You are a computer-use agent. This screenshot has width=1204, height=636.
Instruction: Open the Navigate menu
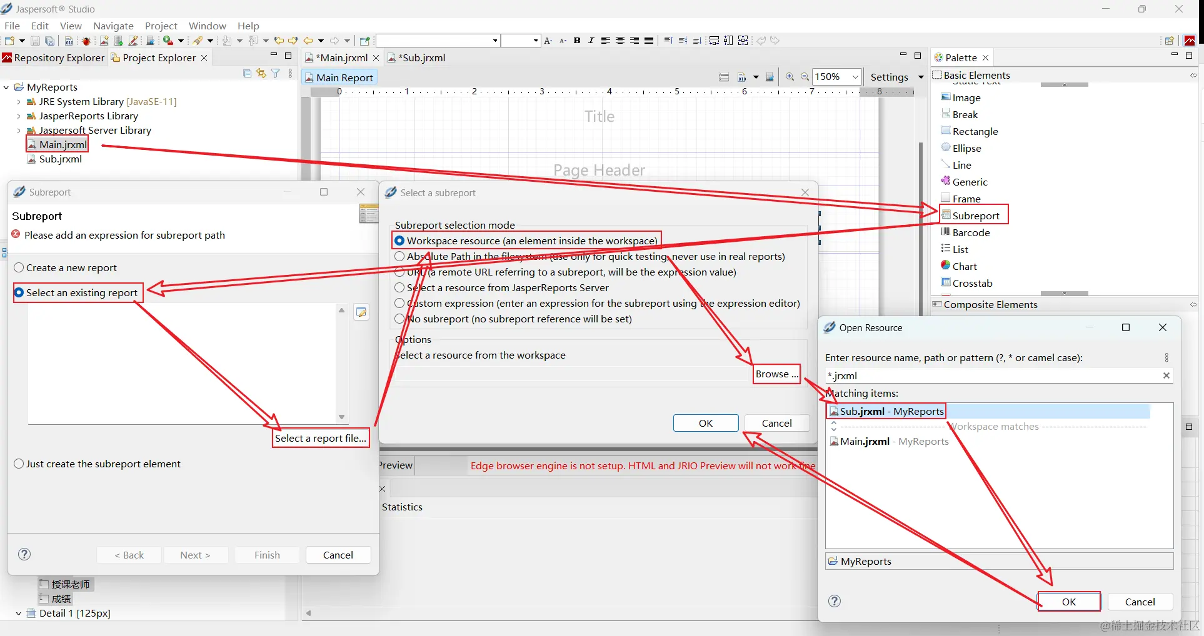click(113, 26)
